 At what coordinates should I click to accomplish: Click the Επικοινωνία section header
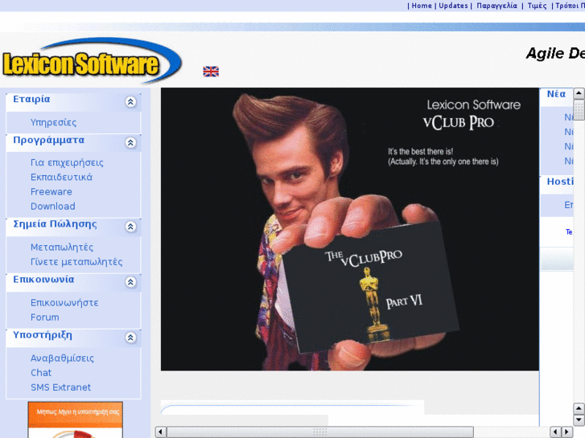tap(73, 282)
